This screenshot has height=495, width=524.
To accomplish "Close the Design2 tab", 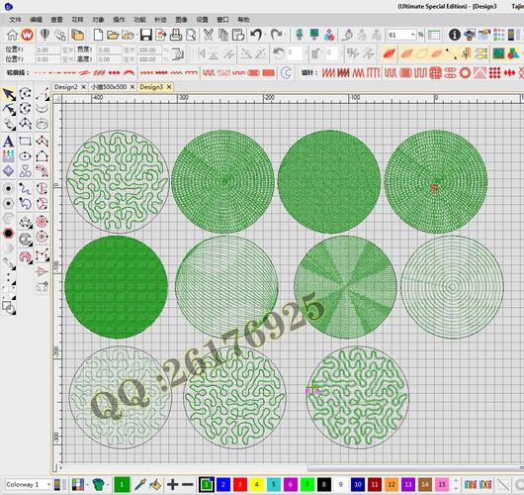I will tap(84, 87).
